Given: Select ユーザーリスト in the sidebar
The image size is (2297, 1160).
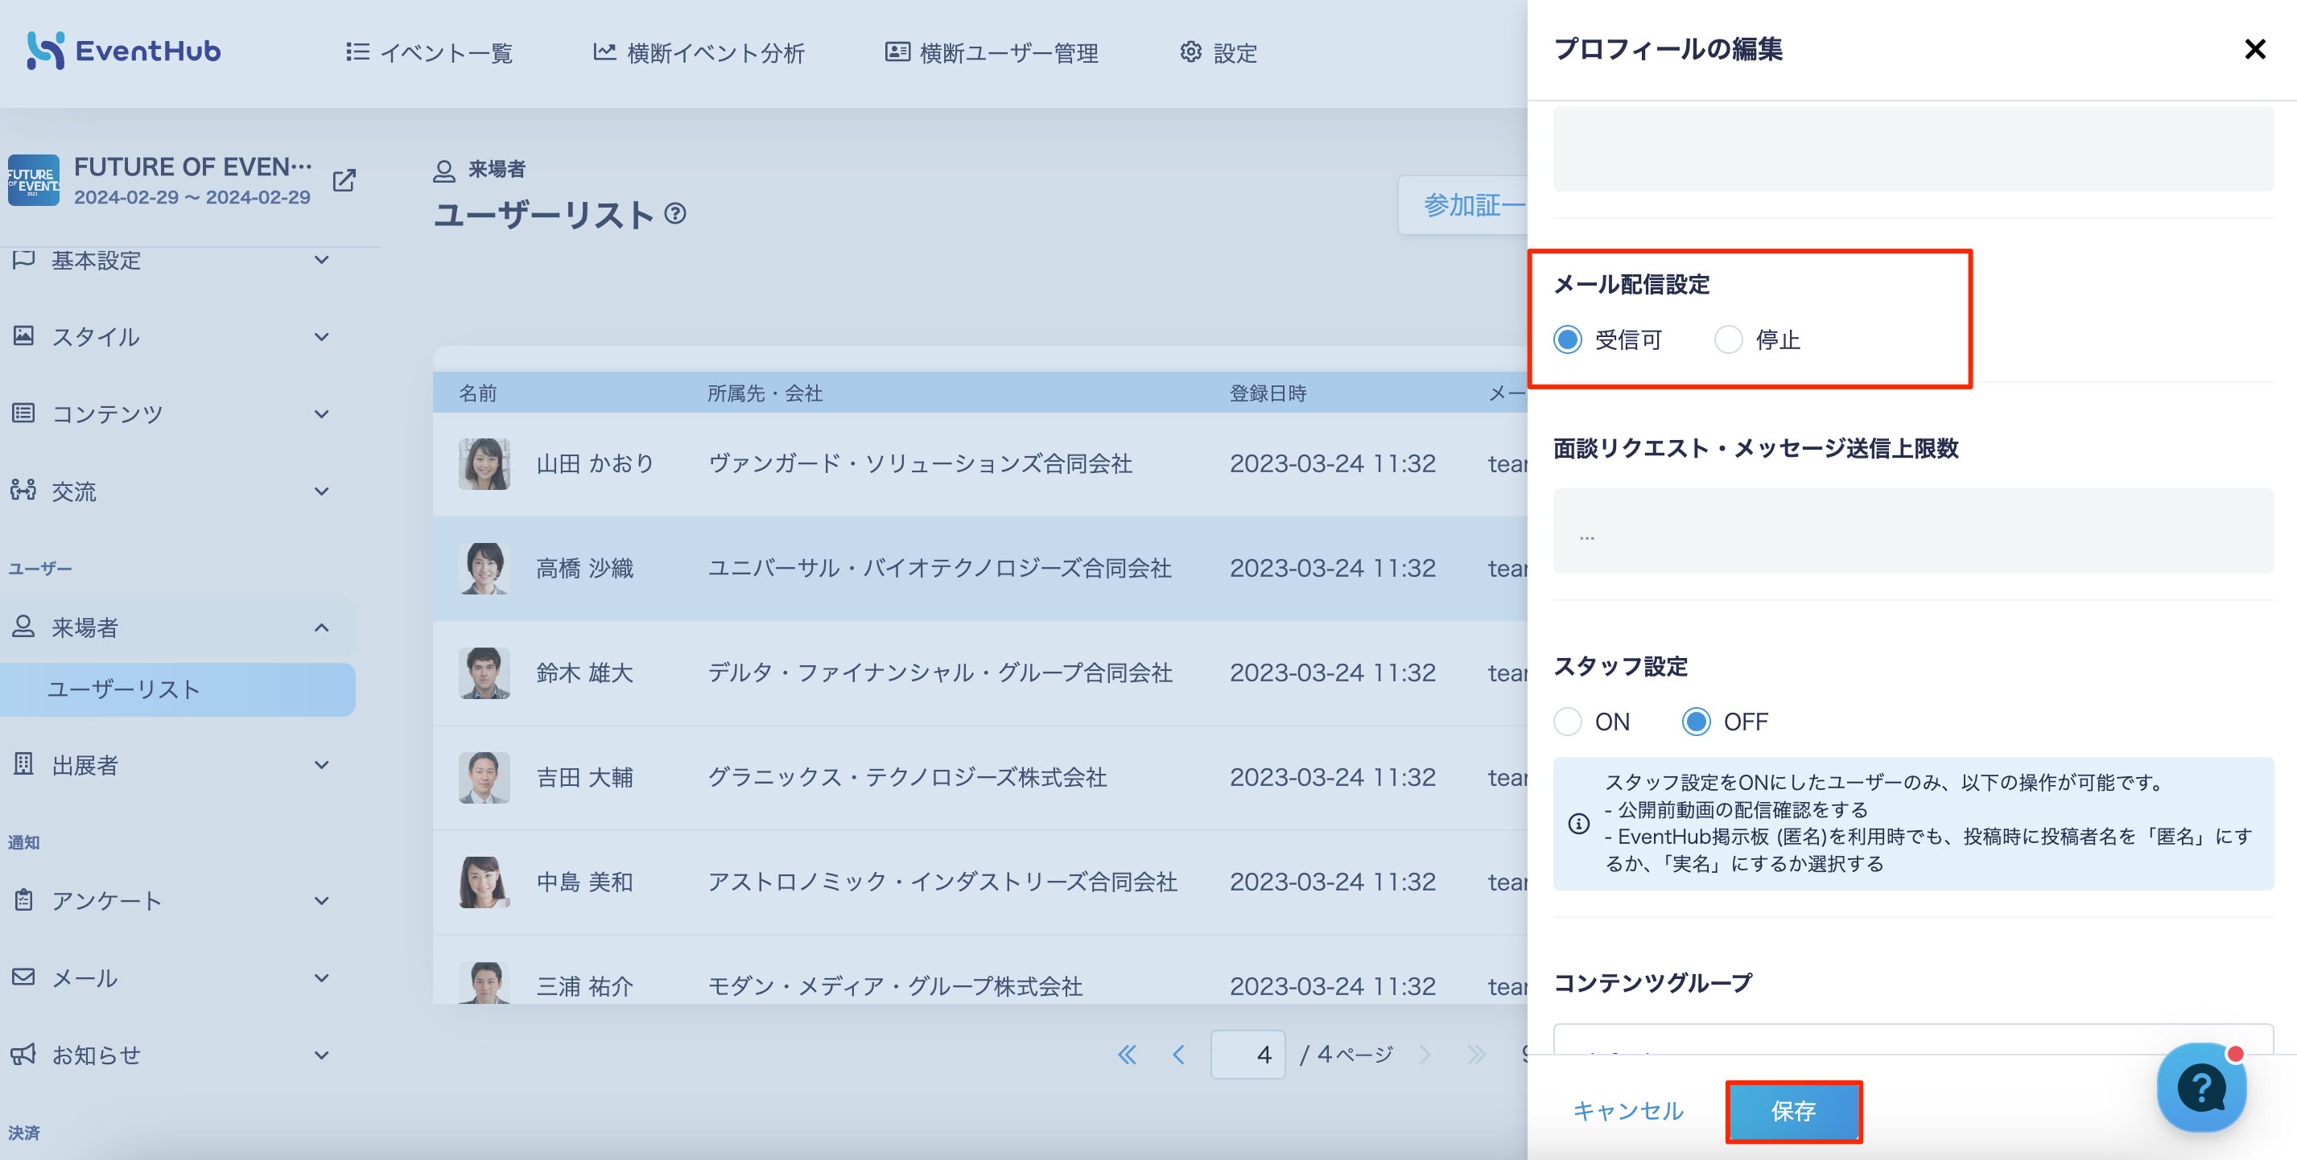Looking at the screenshot, I should [x=177, y=689].
